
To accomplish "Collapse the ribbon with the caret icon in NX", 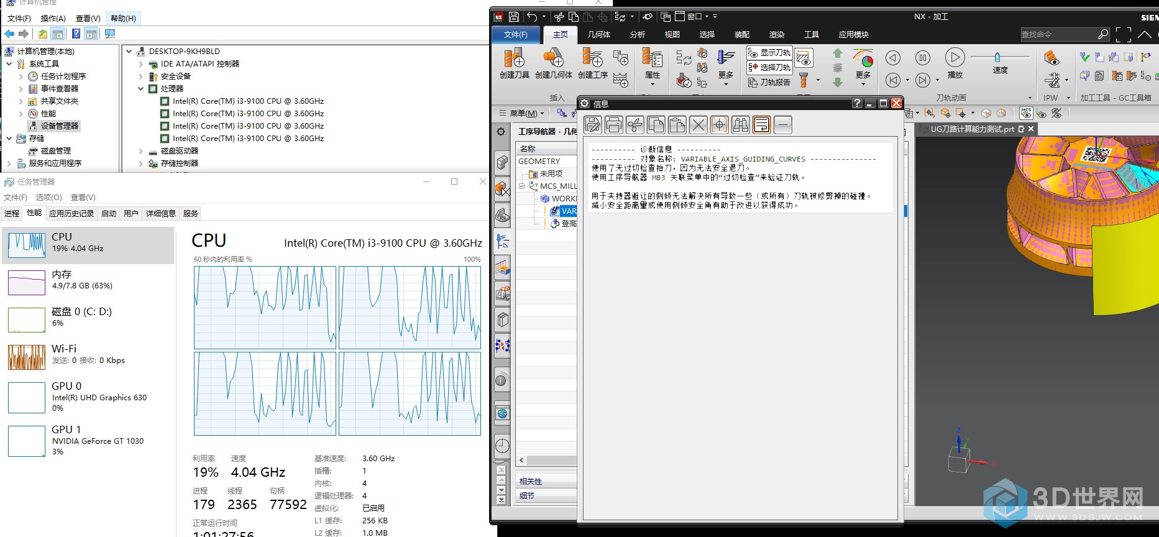I will pos(1145,35).
